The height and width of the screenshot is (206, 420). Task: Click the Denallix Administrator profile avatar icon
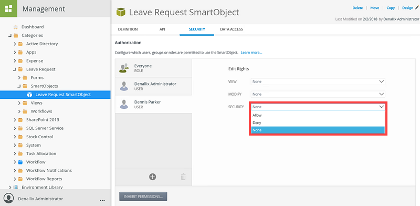9,199
